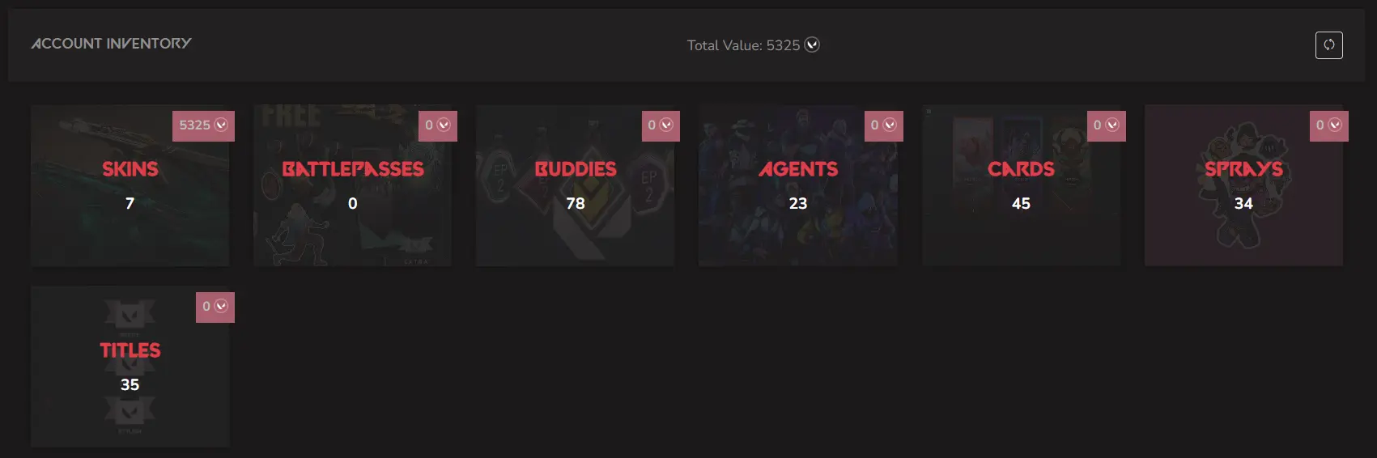Select the Buddies count of 78

[x=576, y=203]
